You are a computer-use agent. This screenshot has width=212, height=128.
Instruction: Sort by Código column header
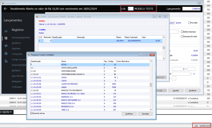[112, 61]
